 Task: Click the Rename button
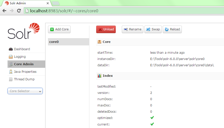132,29
